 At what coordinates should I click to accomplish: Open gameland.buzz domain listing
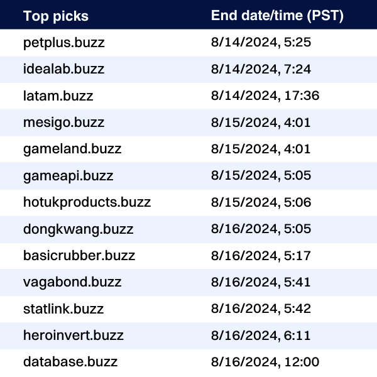pyautogui.click(x=72, y=149)
